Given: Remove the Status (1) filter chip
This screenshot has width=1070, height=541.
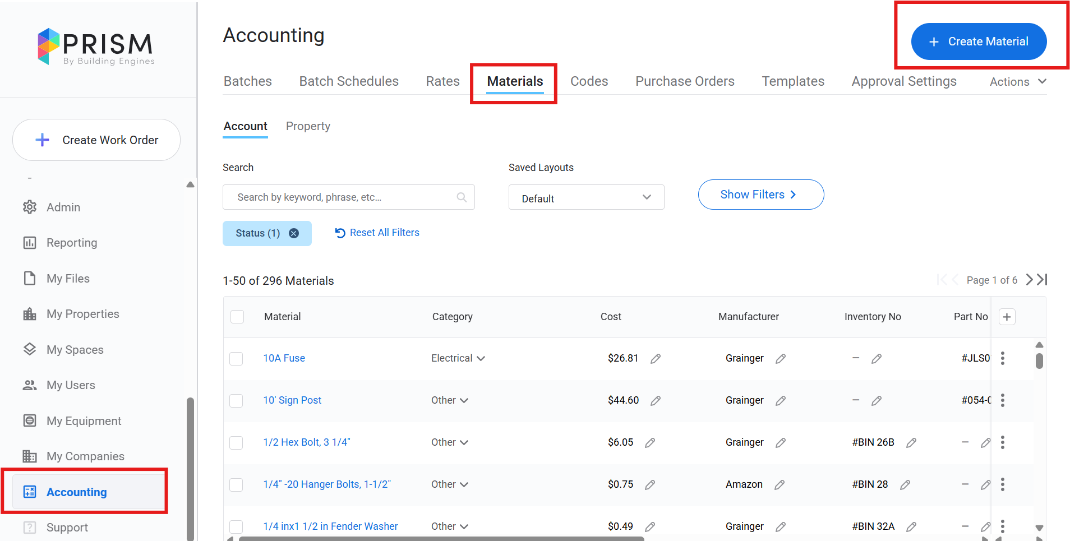Looking at the screenshot, I should click(294, 233).
